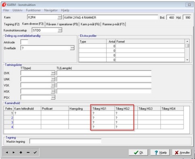
Task: Select Karmindhold row number 3
Action: pyautogui.click(x=9, y=122)
